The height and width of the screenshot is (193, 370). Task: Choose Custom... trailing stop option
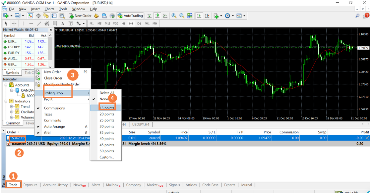click(106, 157)
